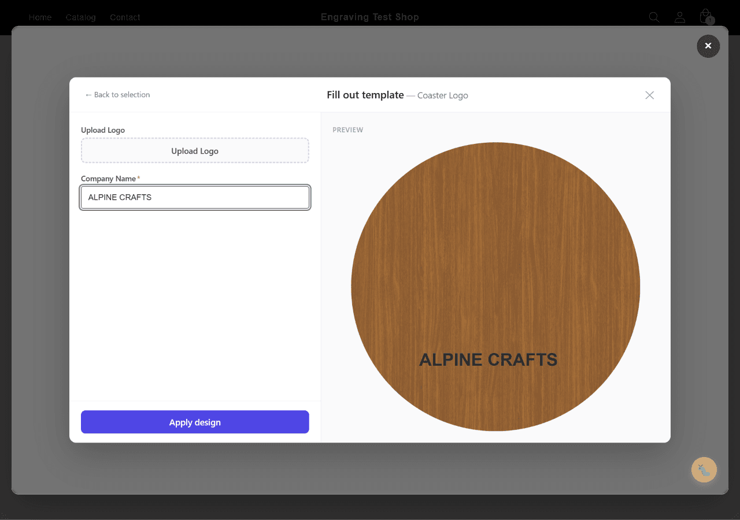Dismiss the modal via the dark circular X

[708, 46]
